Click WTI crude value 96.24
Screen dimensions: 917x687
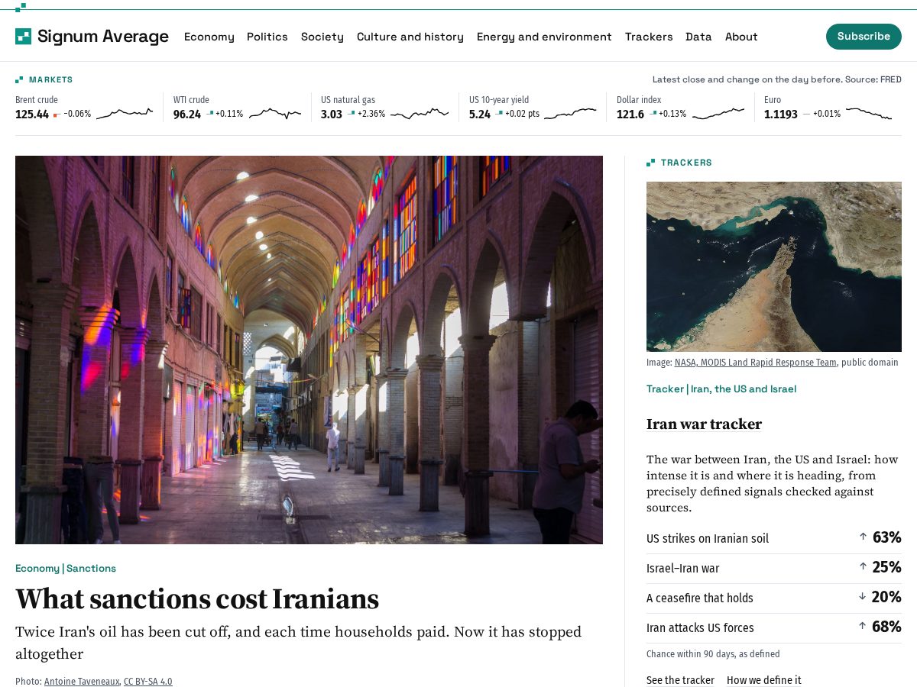click(x=187, y=114)
